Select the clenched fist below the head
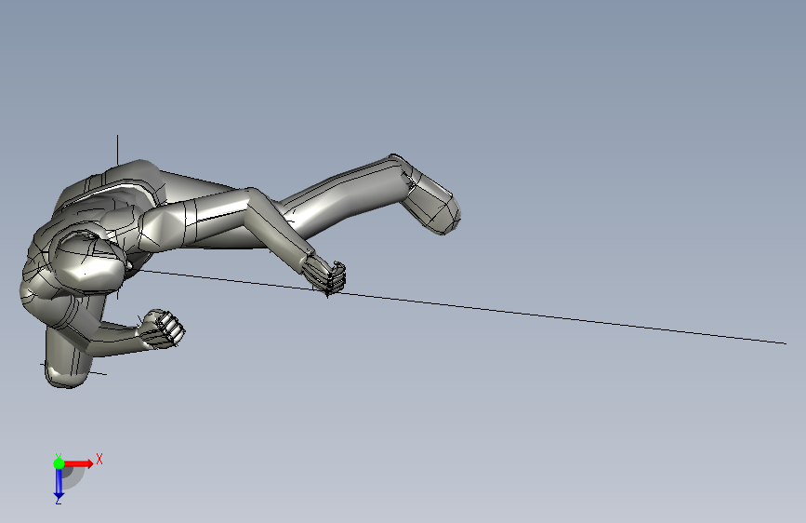 click(x=162, y=329)
